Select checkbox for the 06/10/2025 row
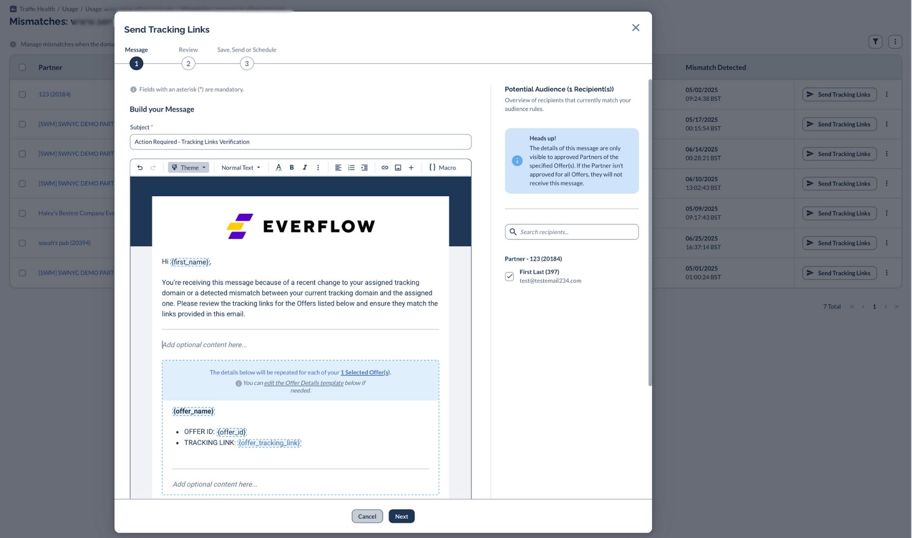Viewport: 912px width, 538px height. click(22, 183)
